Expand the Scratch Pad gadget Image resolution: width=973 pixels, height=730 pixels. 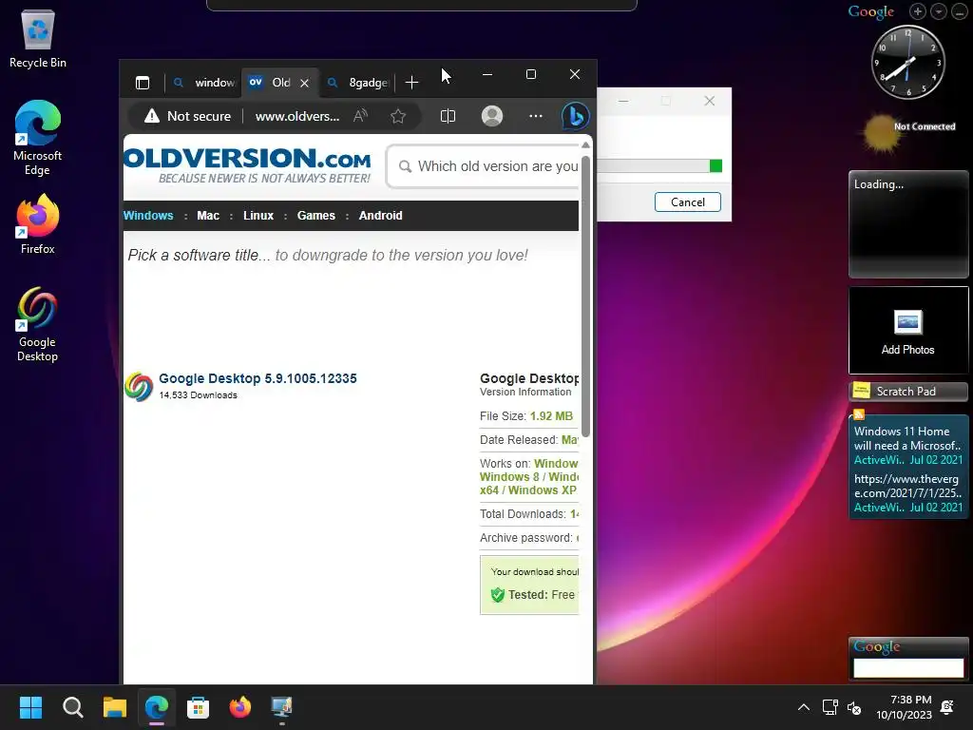point(907,391)
